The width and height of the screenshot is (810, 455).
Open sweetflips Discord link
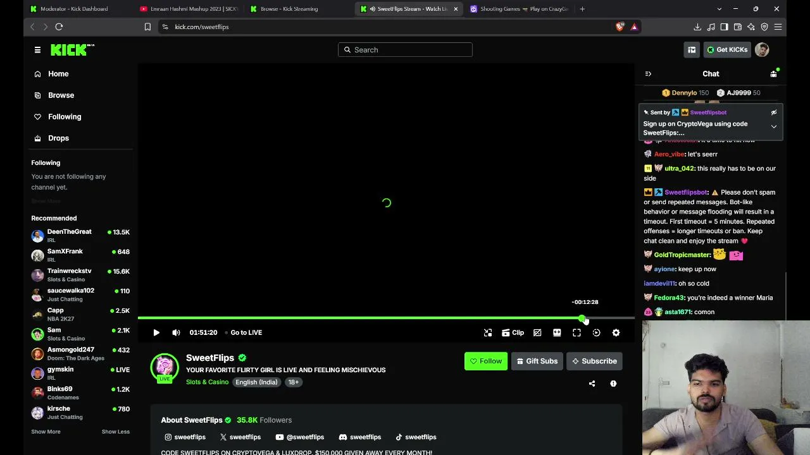tap(359, 437)
